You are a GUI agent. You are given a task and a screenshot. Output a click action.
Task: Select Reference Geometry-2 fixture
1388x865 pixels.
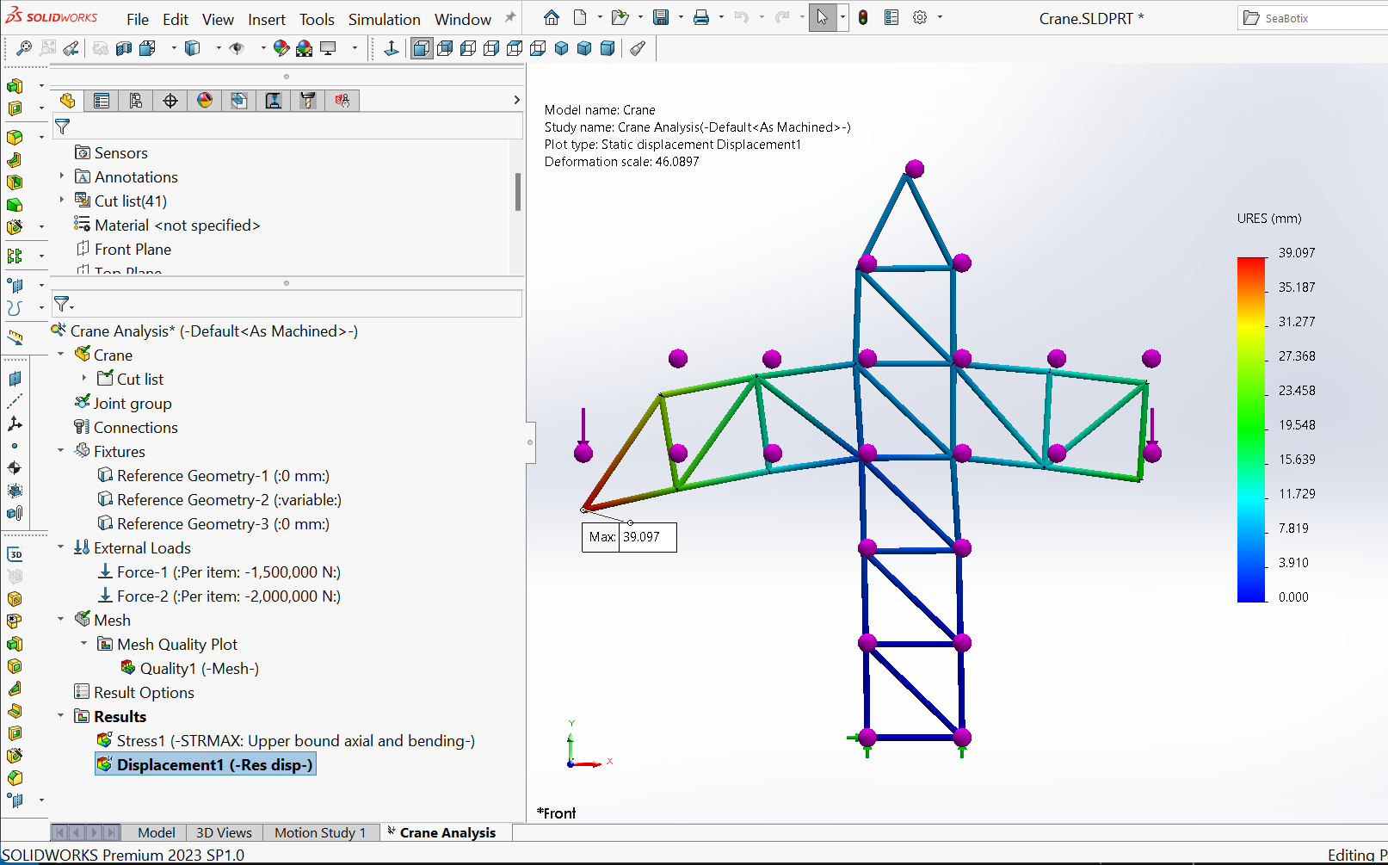(219, 499)
